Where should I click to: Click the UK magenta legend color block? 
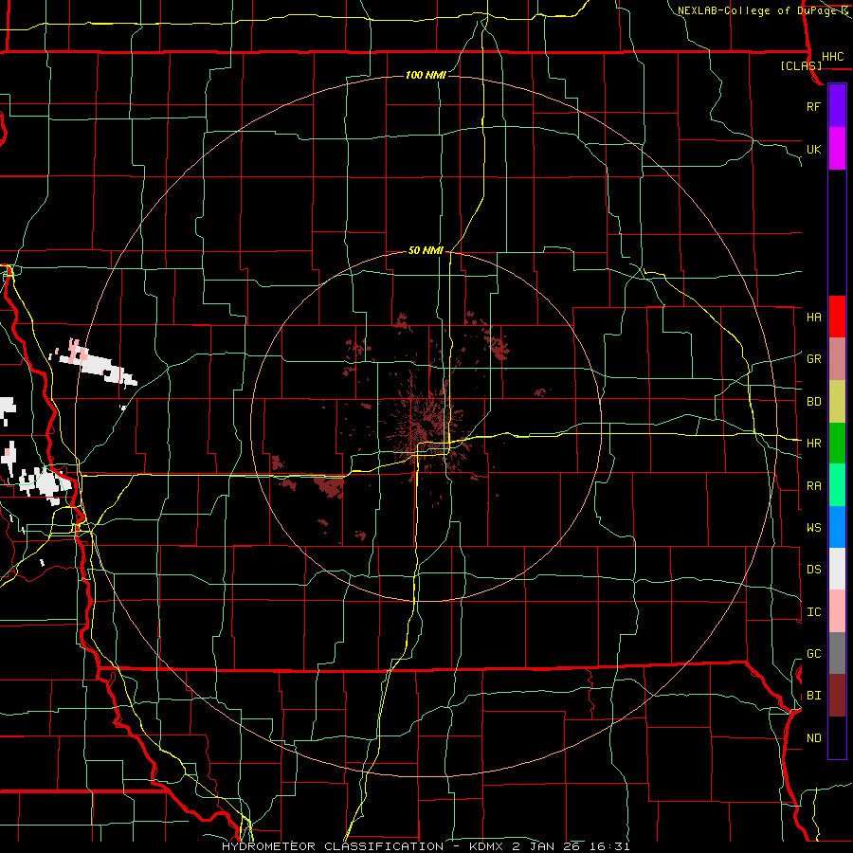click(837, 149)
